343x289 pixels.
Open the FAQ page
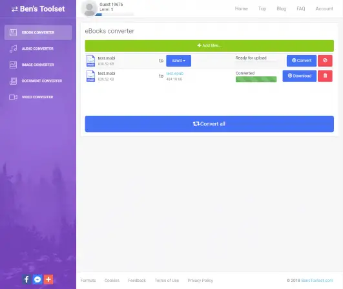click(x=301, y=9)
